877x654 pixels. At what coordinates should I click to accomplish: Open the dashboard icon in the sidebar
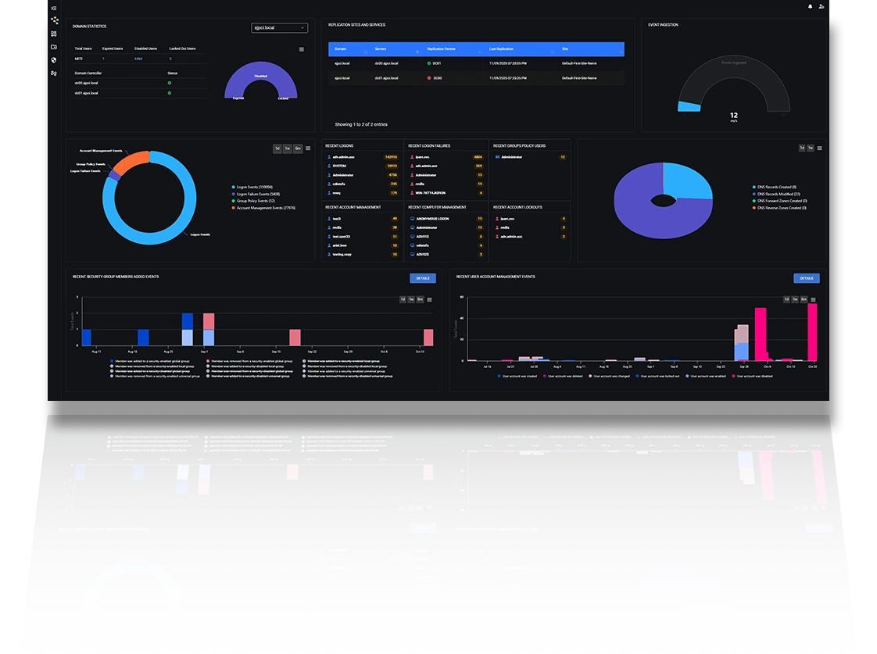pyautogui.click(x=53, y=20)
